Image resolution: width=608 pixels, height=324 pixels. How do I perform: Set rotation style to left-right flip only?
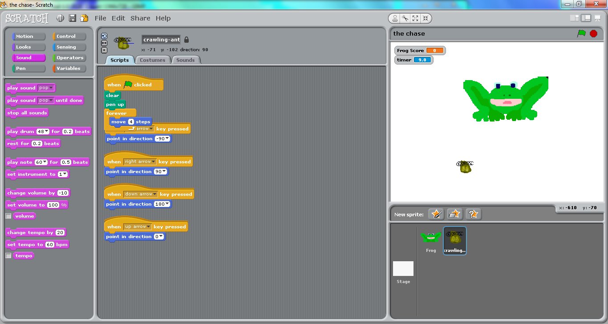coord(104,43)
